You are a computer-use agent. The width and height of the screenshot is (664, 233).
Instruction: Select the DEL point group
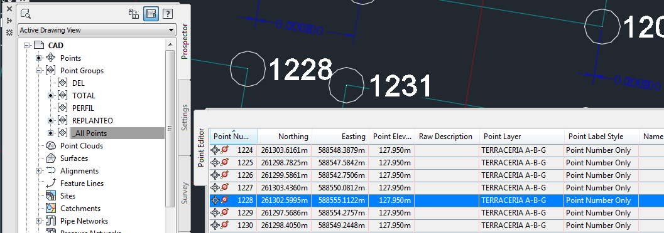(x=79, y=83)
